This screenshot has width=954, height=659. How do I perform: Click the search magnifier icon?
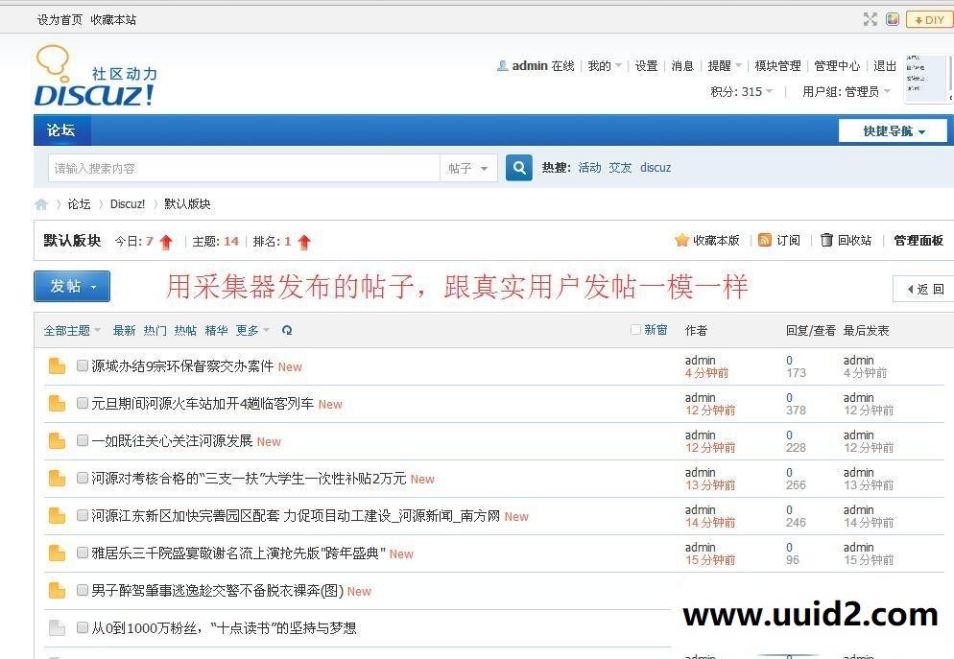(518, 167)
